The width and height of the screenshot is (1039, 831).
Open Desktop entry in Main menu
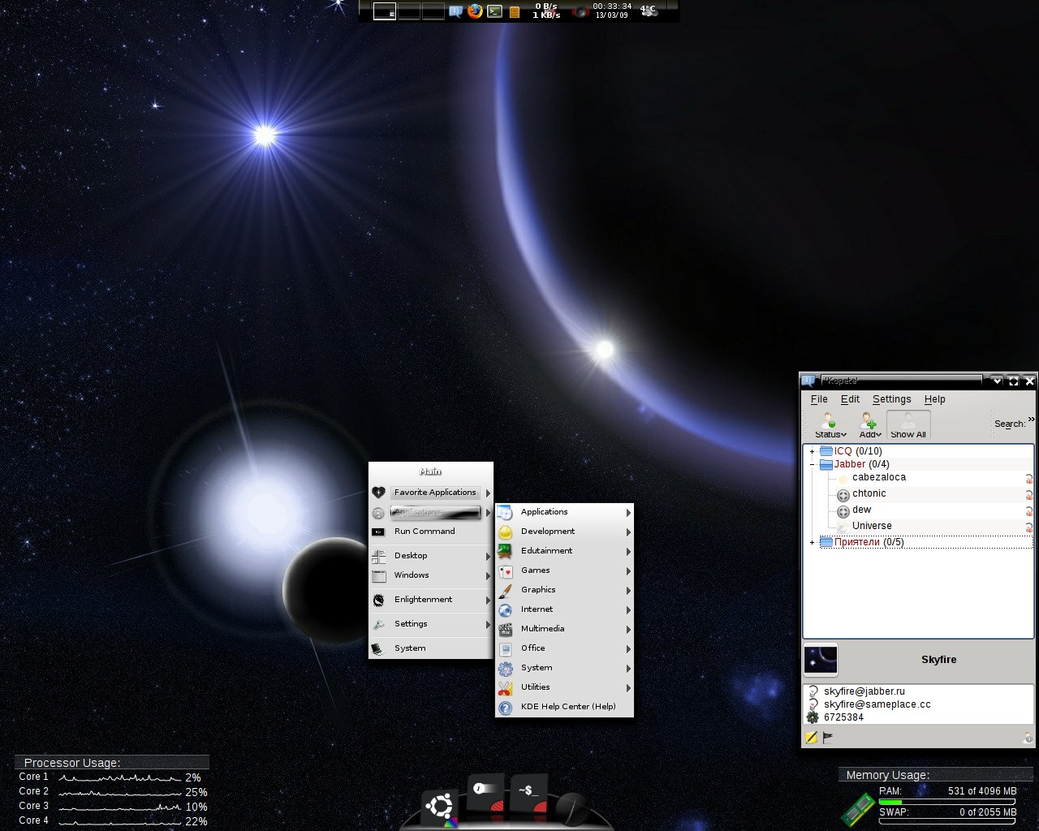pyautogui.click(x=431, y=556)
